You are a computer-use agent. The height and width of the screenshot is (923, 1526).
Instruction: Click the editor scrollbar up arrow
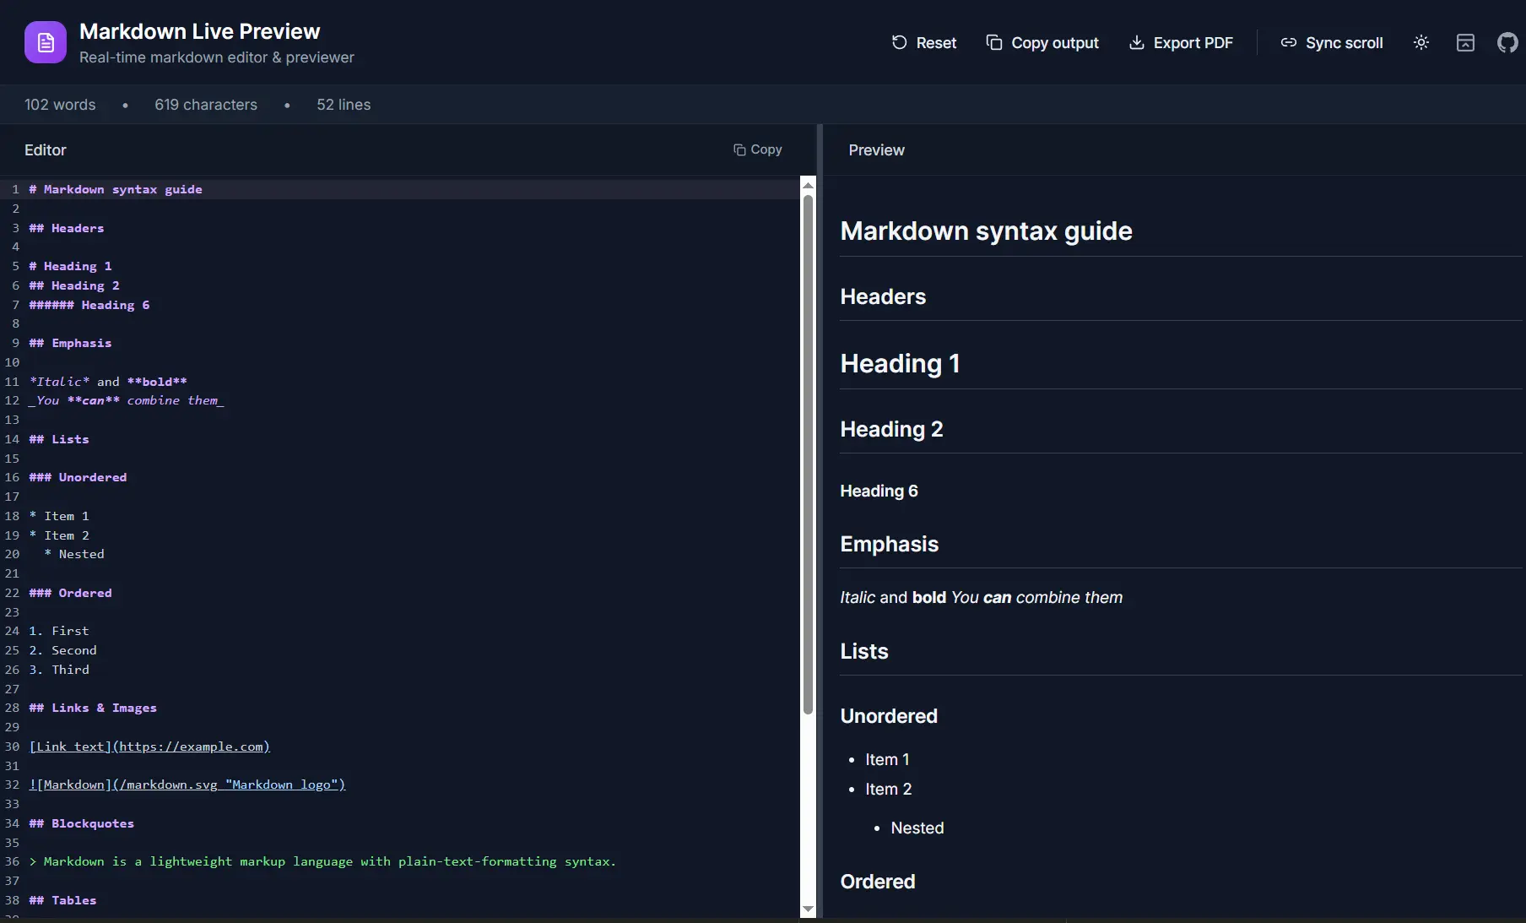click(x=808, y=185)
